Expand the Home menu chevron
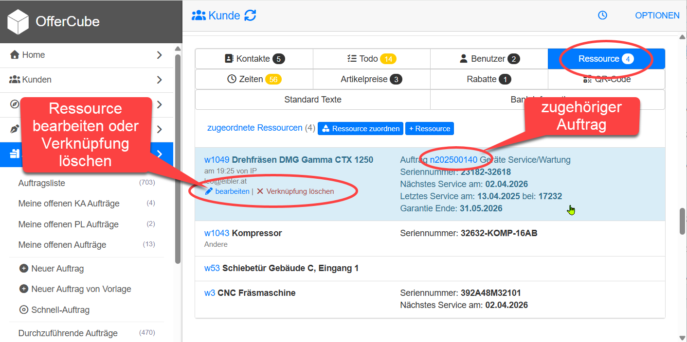This screenshot has height=342, width=687. (159, 55)
